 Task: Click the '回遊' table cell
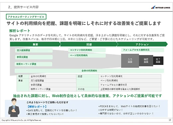tap(87, 81)
